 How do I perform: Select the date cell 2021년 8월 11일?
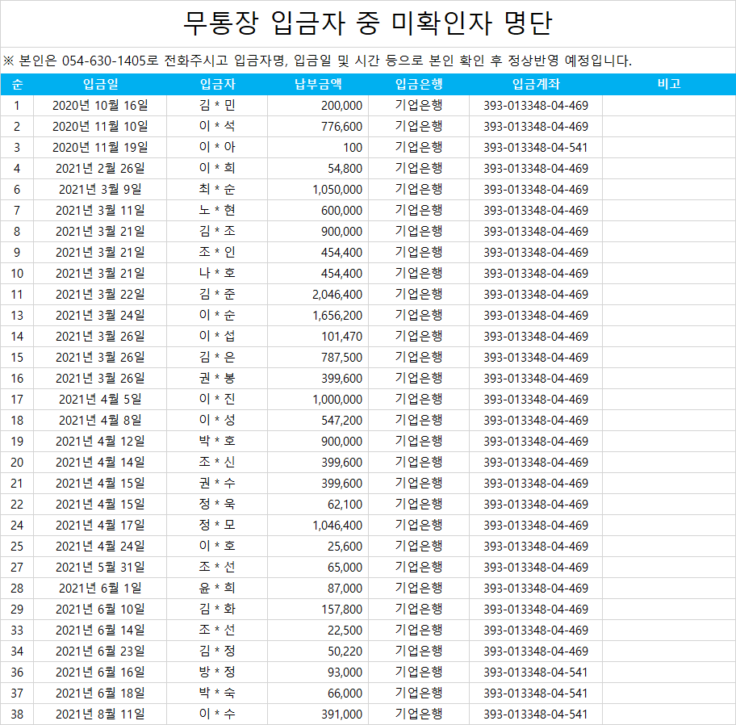100,714
